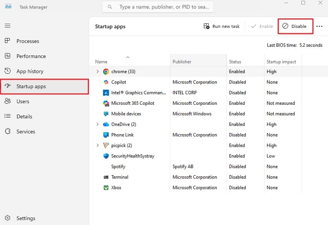
Task: Click the Intel Graphics Command icon
Action: 106,93
